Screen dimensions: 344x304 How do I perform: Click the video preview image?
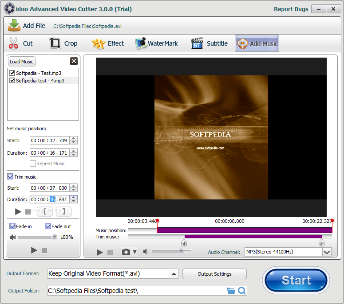[211, 137]
